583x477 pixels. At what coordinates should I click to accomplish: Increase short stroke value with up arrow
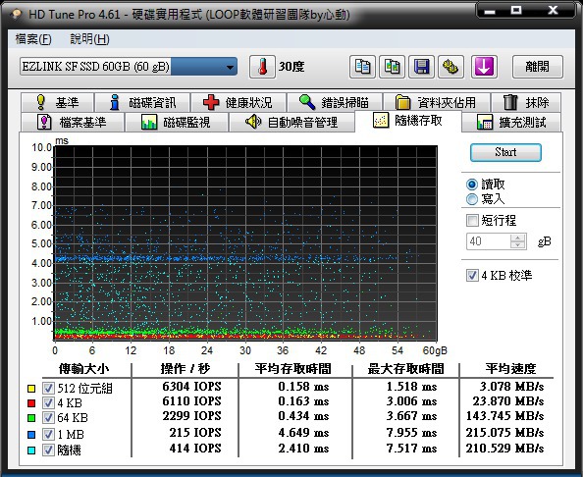pos(518,238)
